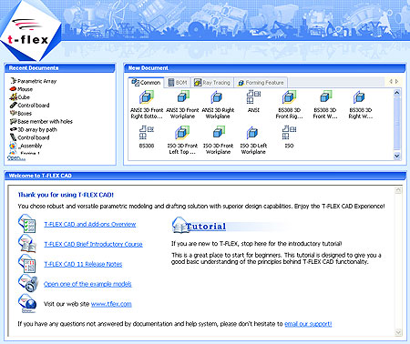410x344 pixels.
Task: Select the ANSI 2D drawing template icon
Action: click(x=253, y=97)
